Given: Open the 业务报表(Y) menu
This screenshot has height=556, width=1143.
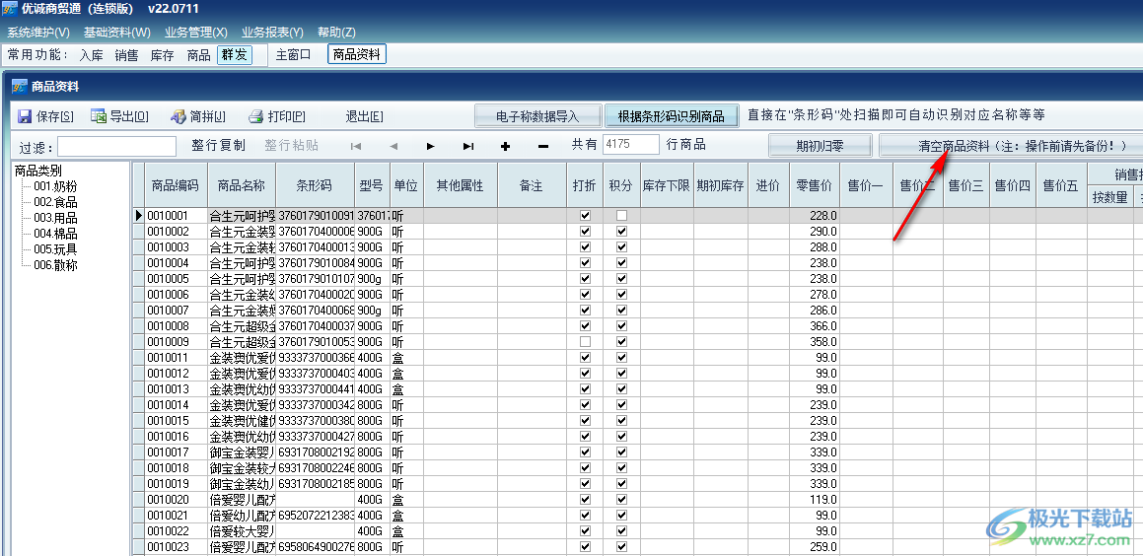Looking at the screenshot, I should [272, 33].
